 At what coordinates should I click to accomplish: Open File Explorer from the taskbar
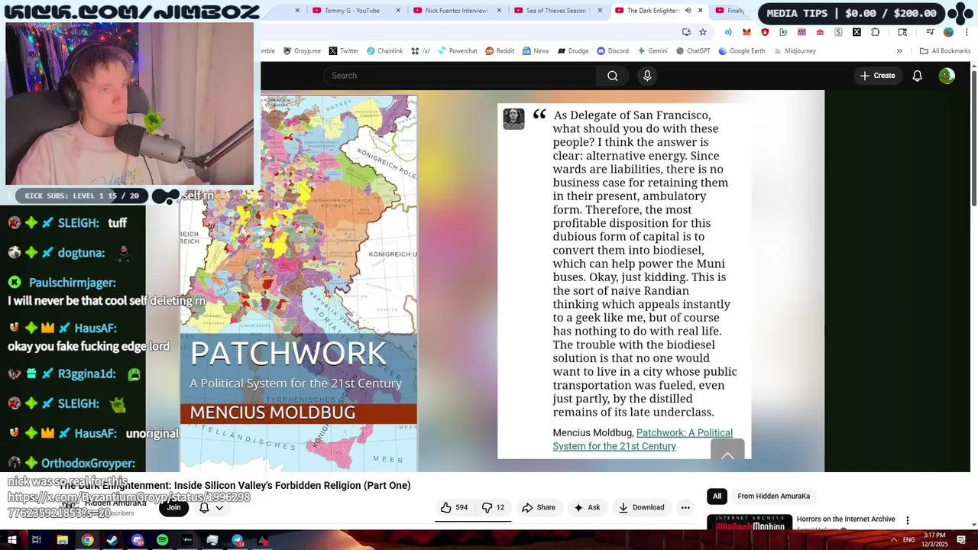[x=62, y=540]
